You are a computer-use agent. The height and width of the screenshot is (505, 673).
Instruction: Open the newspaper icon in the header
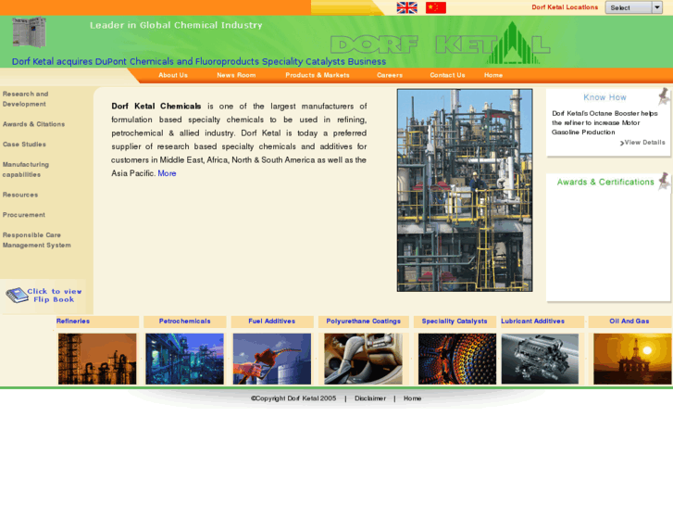point(30,32)
